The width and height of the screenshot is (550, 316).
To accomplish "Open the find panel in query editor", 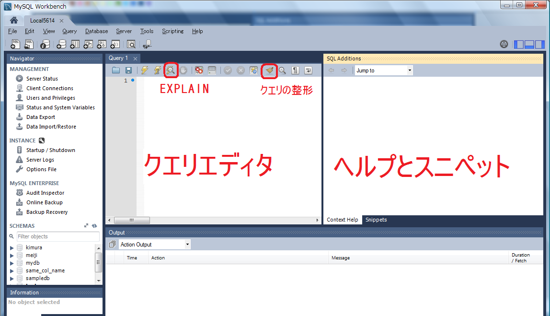I will [x=282, y=70].
